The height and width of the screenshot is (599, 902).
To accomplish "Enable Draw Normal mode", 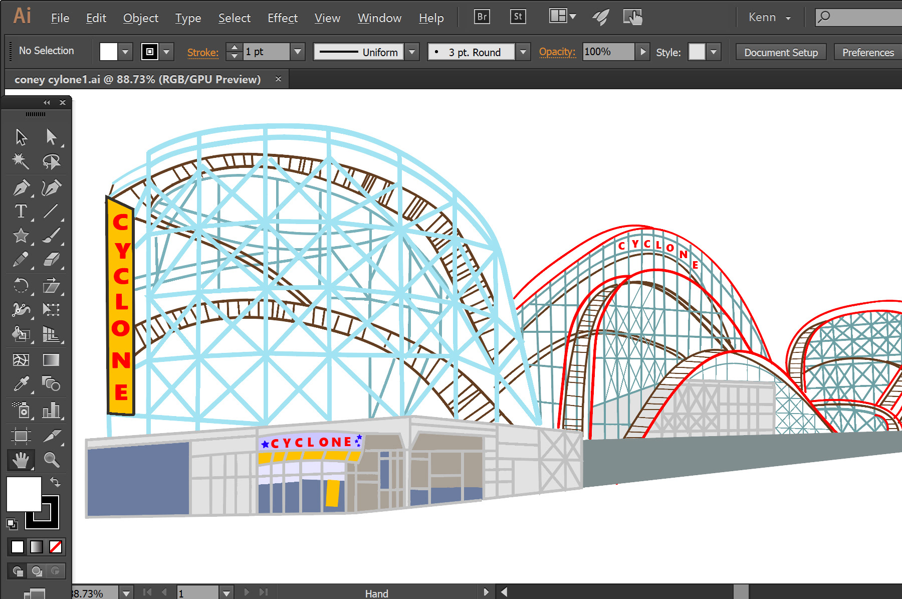I will pyautogui.click(x=18, y=571).
